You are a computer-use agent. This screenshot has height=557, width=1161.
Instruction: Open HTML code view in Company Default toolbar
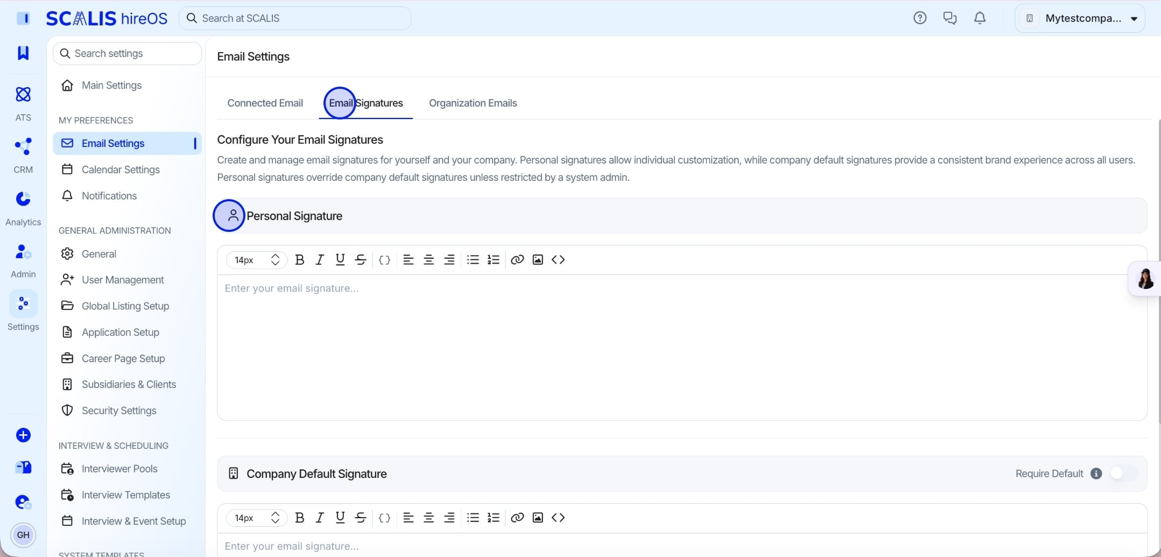(x=558, y=518)
